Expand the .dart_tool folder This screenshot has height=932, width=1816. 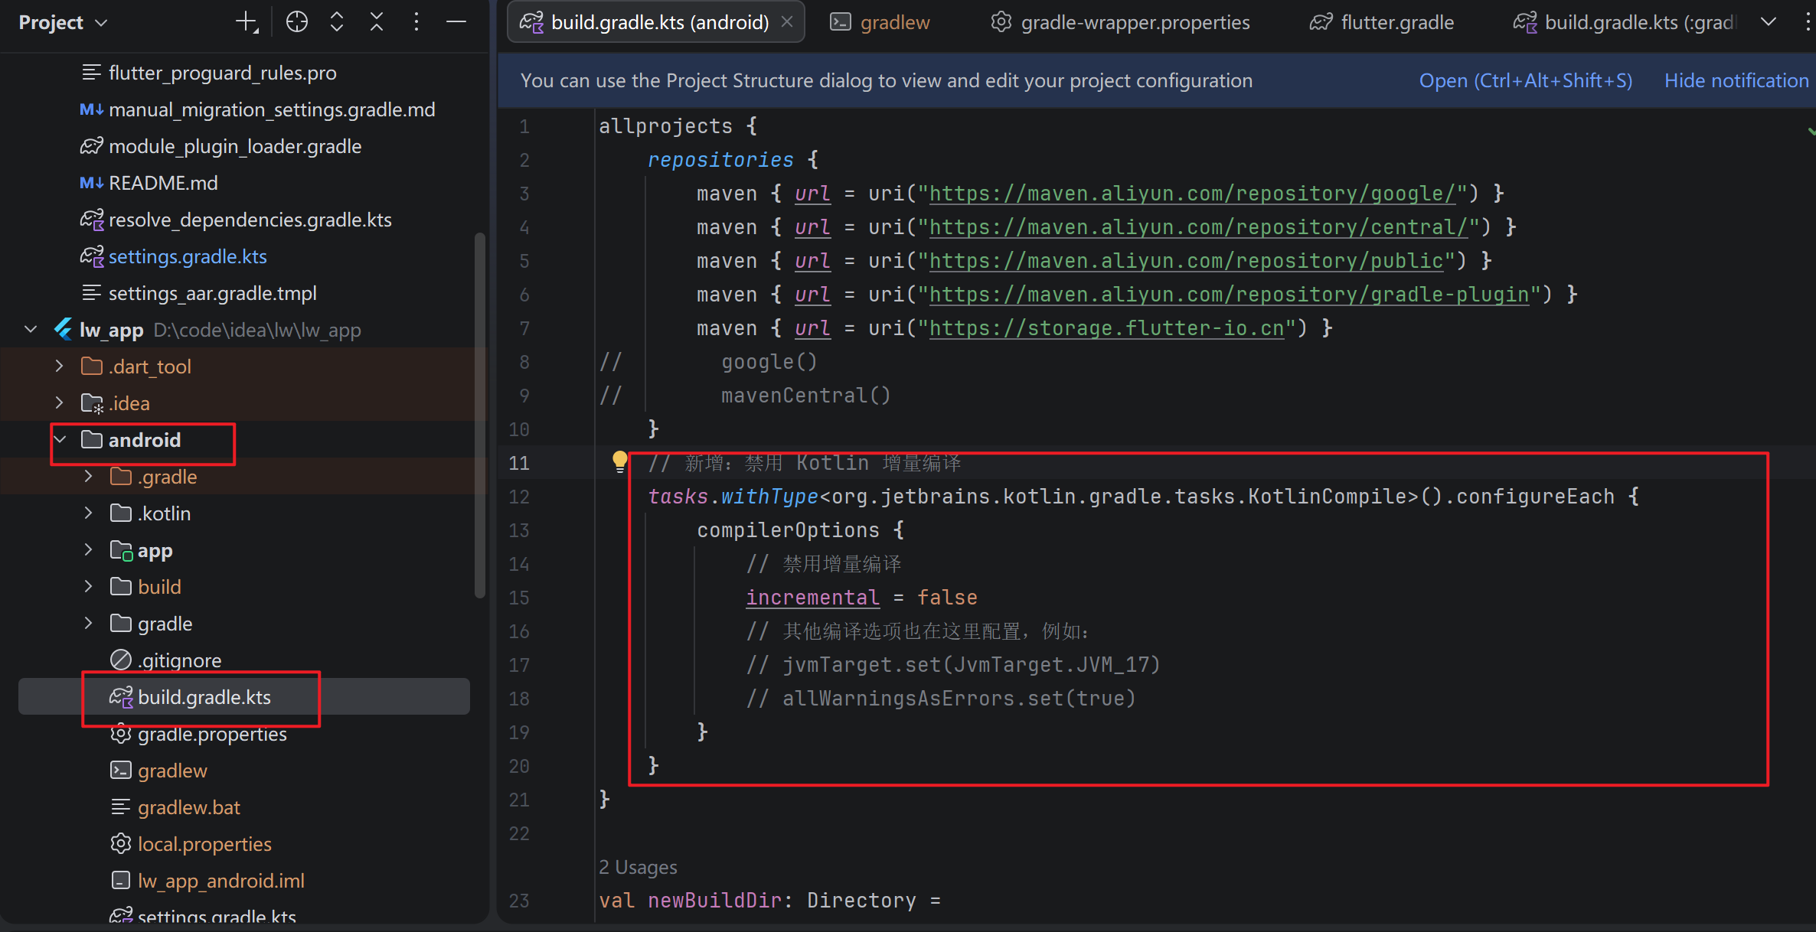tap(59, 367)
